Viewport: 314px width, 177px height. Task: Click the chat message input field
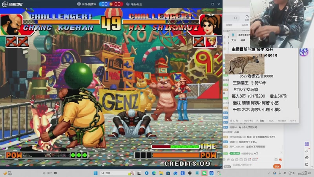click(252, 165)
